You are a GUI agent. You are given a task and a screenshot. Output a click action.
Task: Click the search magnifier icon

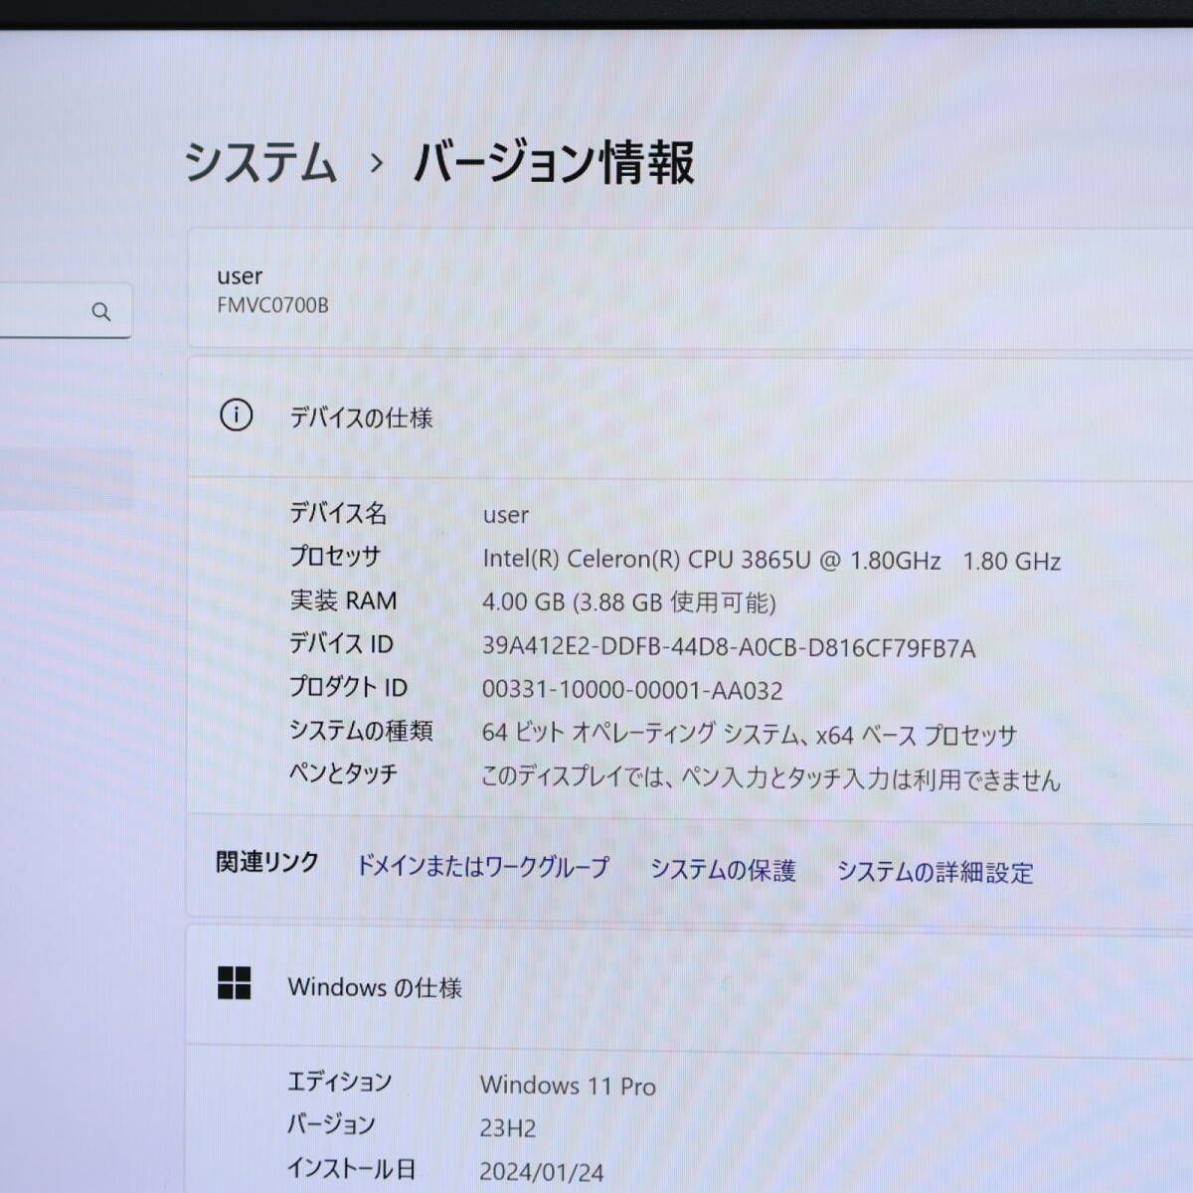(101, 312)
